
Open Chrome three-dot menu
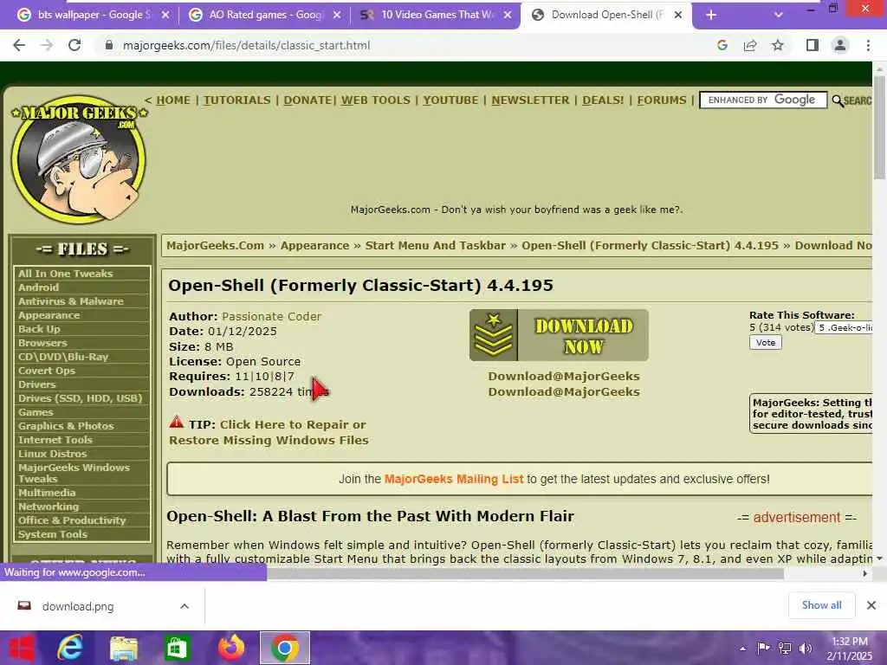pos(868,45)
